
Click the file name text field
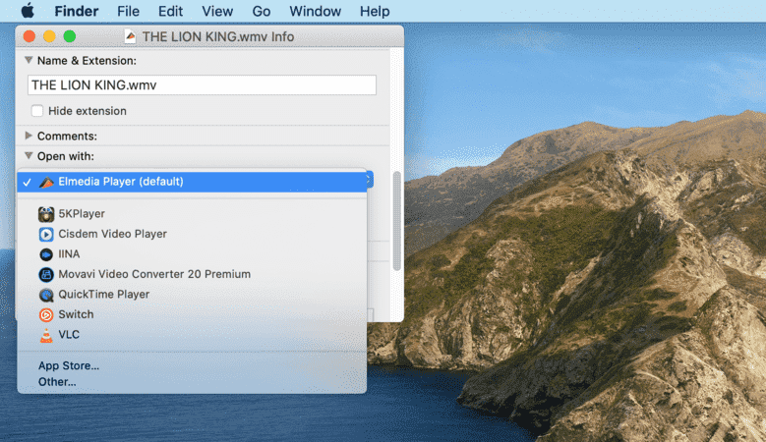coord(202,84)
